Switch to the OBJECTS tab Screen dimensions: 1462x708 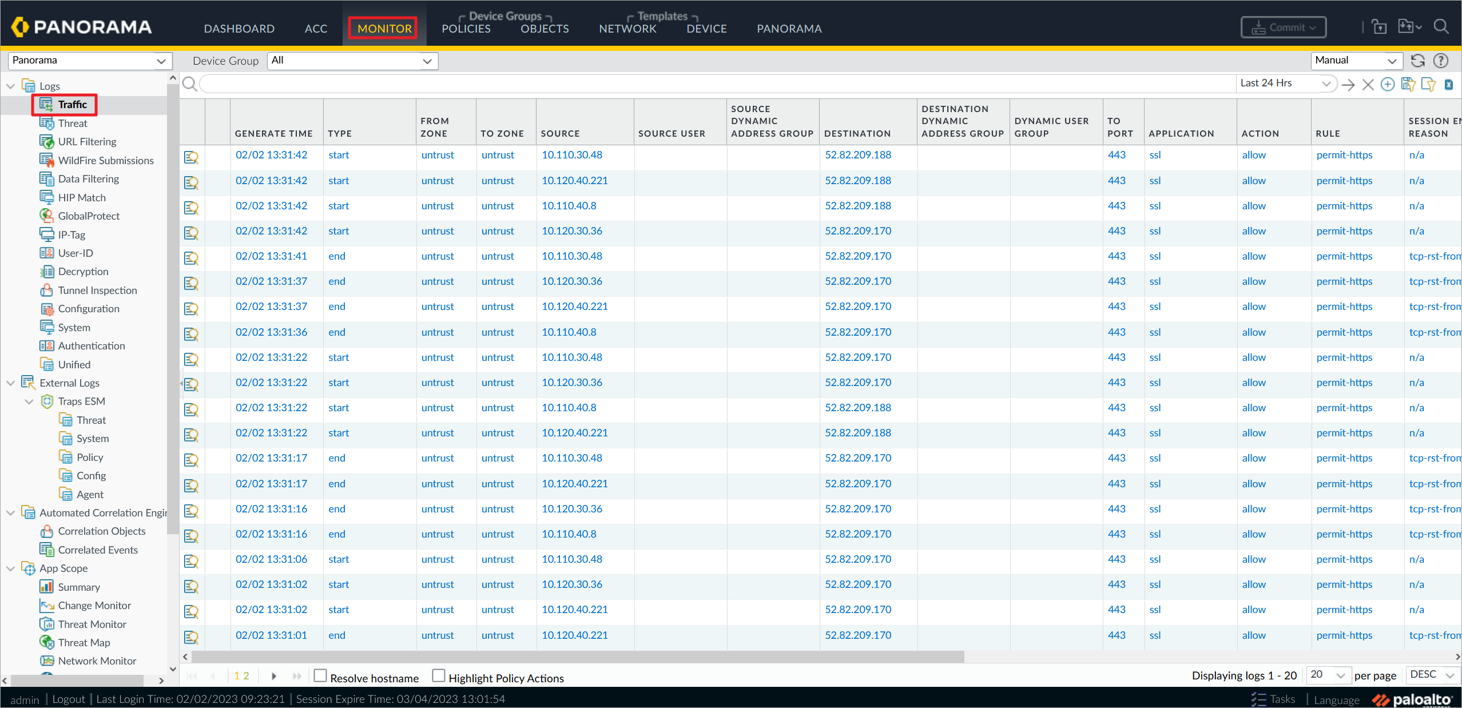[545, 29]
